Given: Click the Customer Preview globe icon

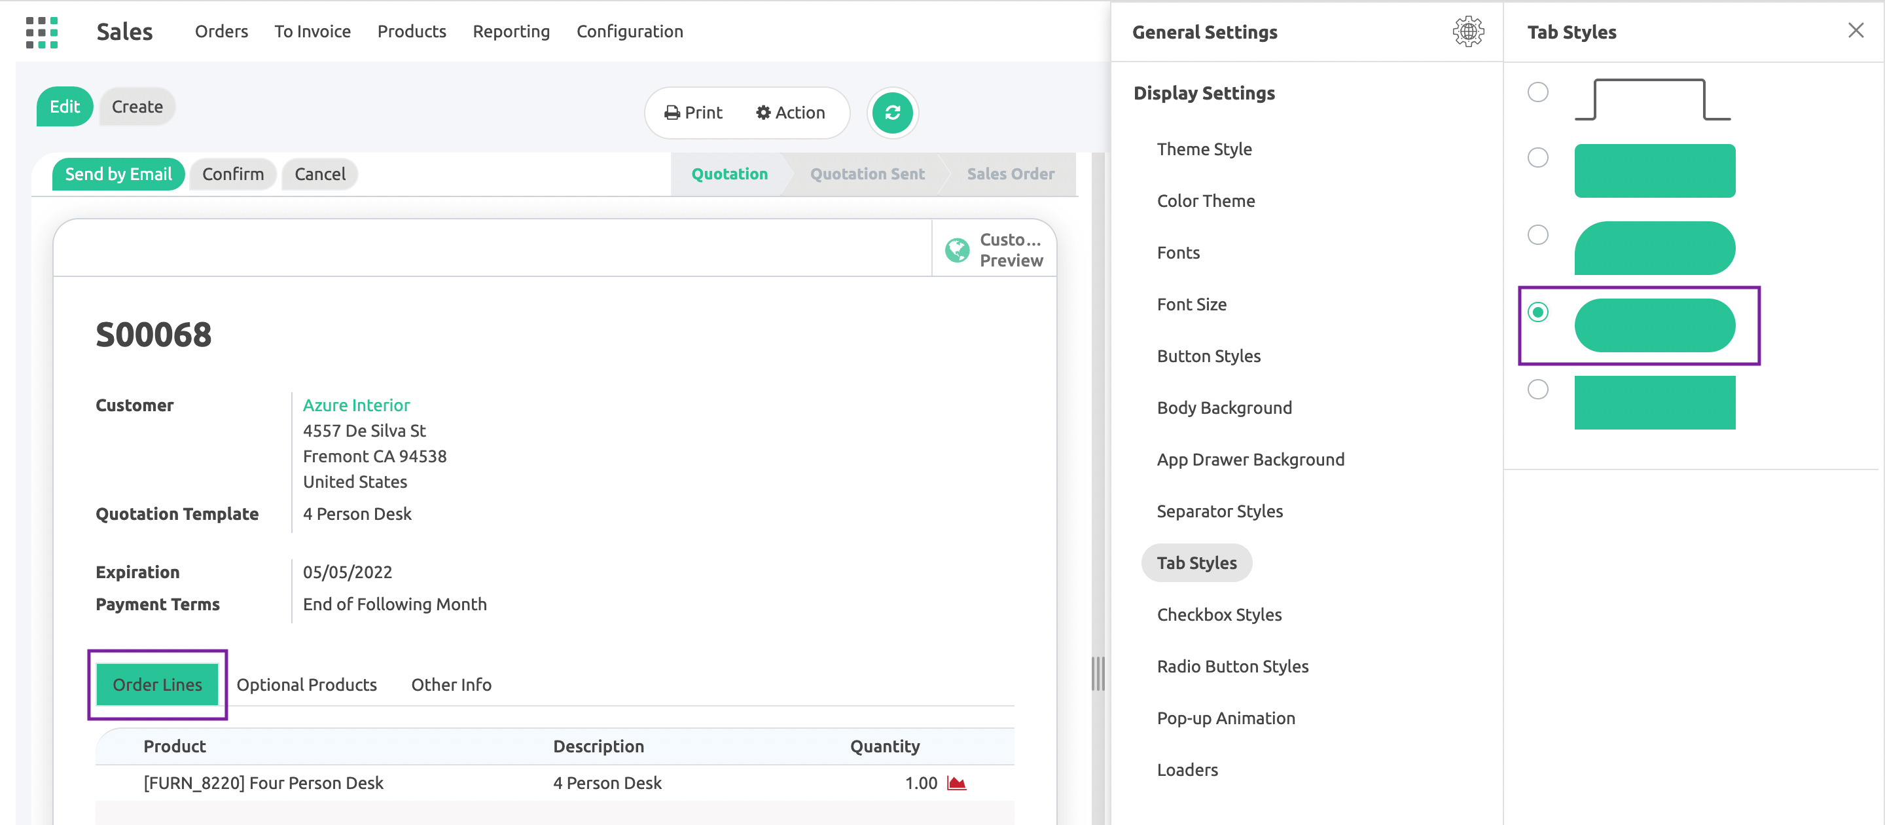Looking at the screenshot, I should [956, 250].
